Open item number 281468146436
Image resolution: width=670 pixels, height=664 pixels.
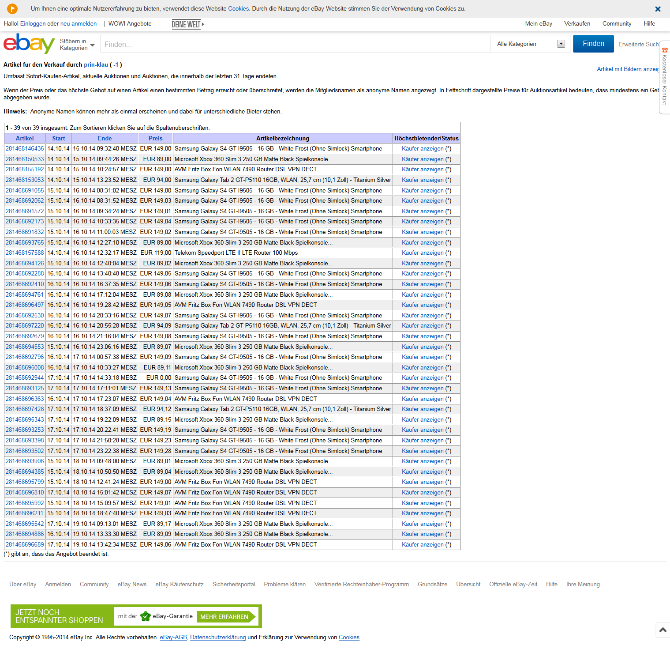[x=25, y=149]
